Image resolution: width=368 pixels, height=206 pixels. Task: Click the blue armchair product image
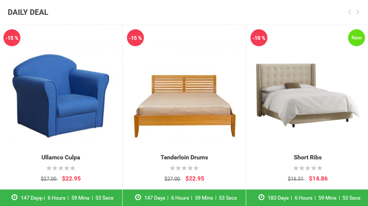[x=61, y=96]
